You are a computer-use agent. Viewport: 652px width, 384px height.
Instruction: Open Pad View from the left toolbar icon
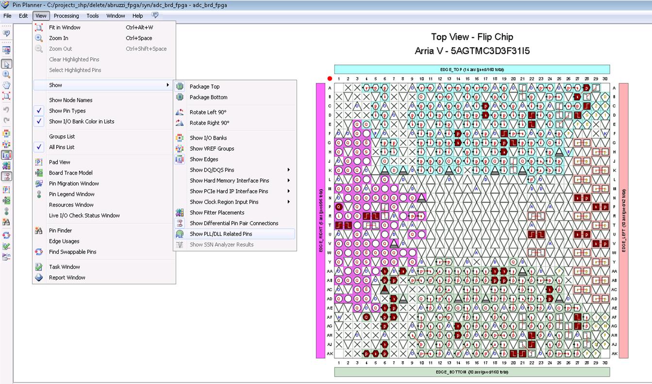tap(6, 190)
